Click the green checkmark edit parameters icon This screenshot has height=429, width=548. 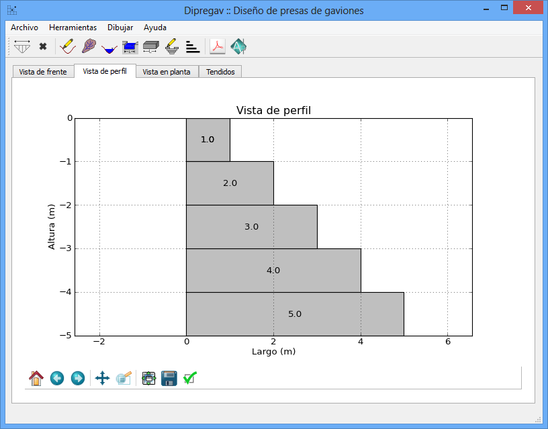click(x=190, y=378)
